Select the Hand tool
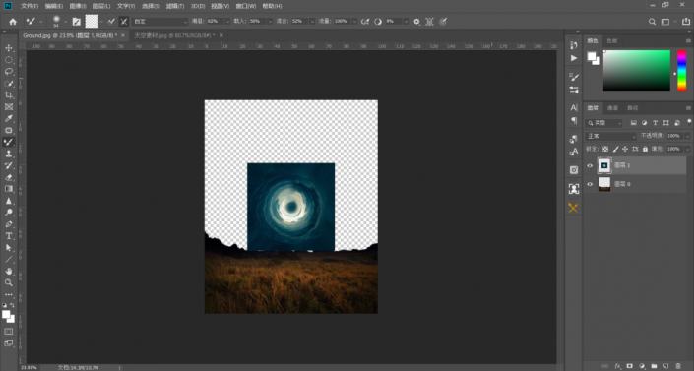Viewport: 694px width, 371px height. (x=9, y=271)
